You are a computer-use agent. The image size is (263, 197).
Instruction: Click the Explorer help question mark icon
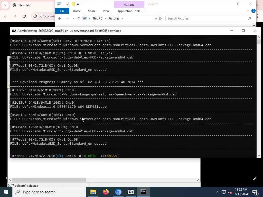(253, 11)
